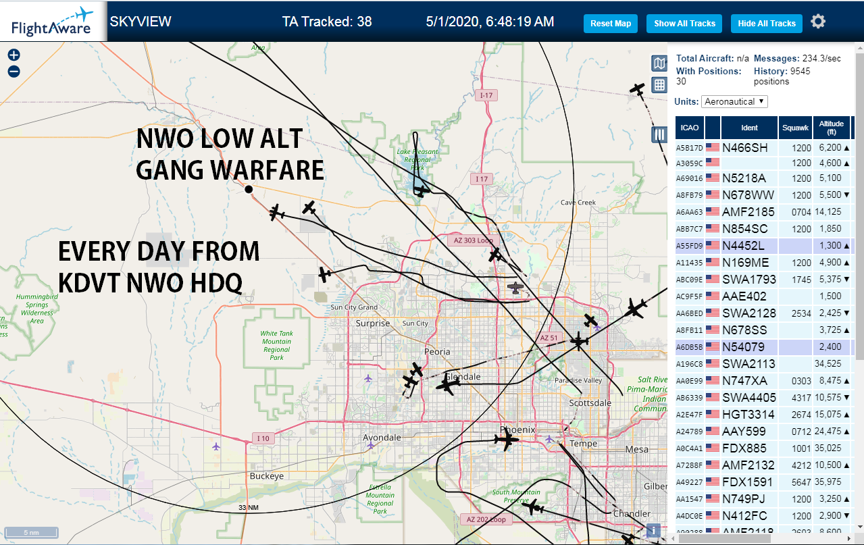
Task: Click the TA Tracked: 38 counter
Action: click(x=327, y=22)
